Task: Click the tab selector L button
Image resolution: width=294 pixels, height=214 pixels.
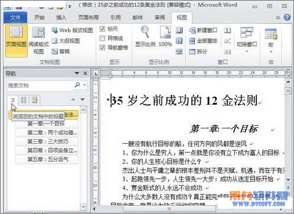Action: (96, 73)
